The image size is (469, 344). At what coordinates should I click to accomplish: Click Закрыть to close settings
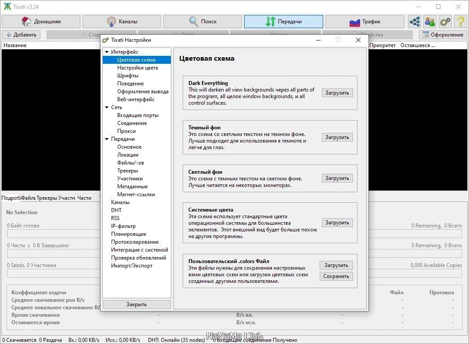pyautogui.click(x=137, y=304)
